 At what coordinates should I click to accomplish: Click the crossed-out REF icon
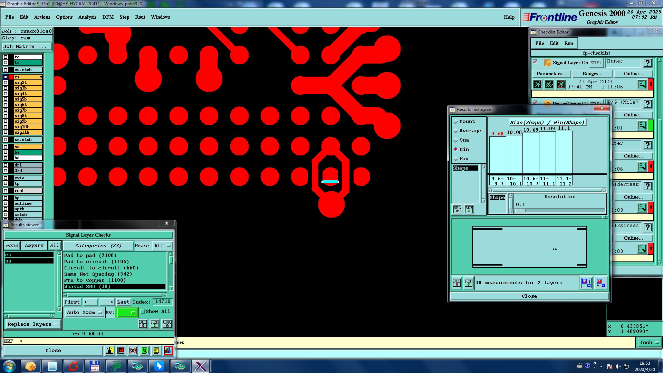point(133,351)
